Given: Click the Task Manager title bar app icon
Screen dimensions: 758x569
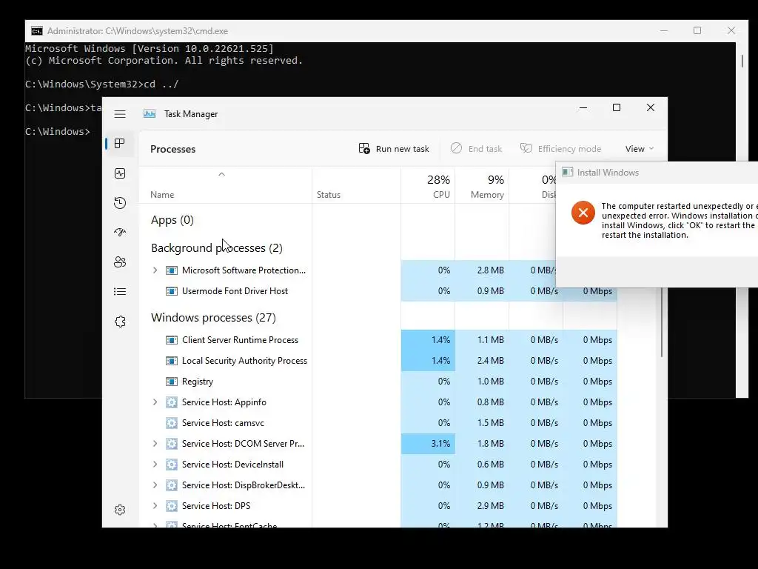Looking at the screenshot, I should (150, 113).
